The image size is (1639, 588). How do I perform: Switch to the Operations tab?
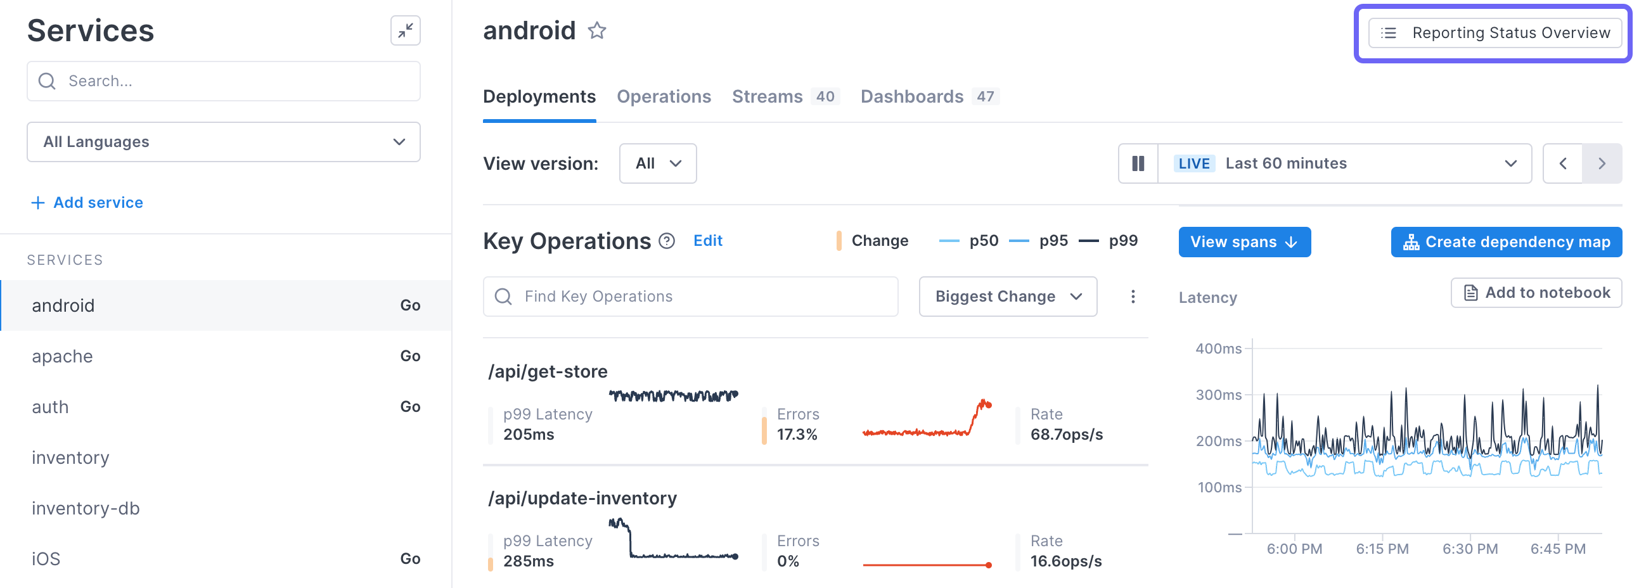point(664,97)
